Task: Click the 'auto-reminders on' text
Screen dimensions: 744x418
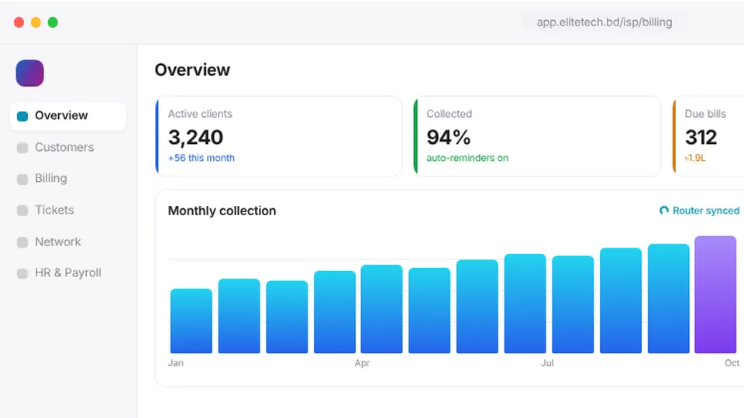Action: pyautogui.click(x=467, y=158)
